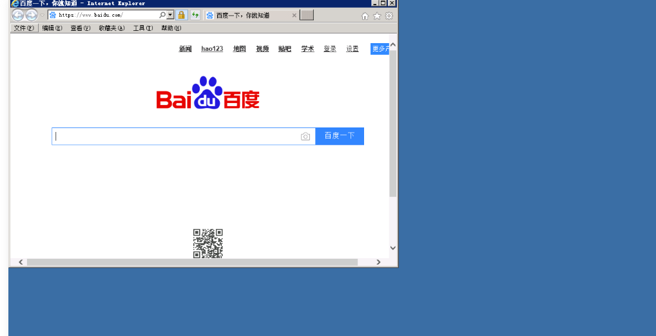
Task: Open the 工具 (Tools) menu
Action: click(x=142, y=28)
